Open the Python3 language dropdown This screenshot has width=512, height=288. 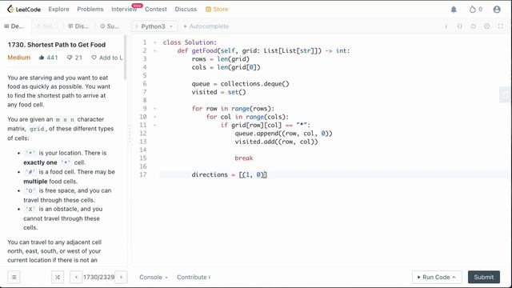[154, 26]
